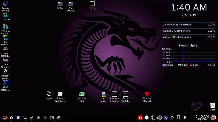Open the ToDo's desktop icon
The width and height of the screenshot is (218, 122).
49,96
